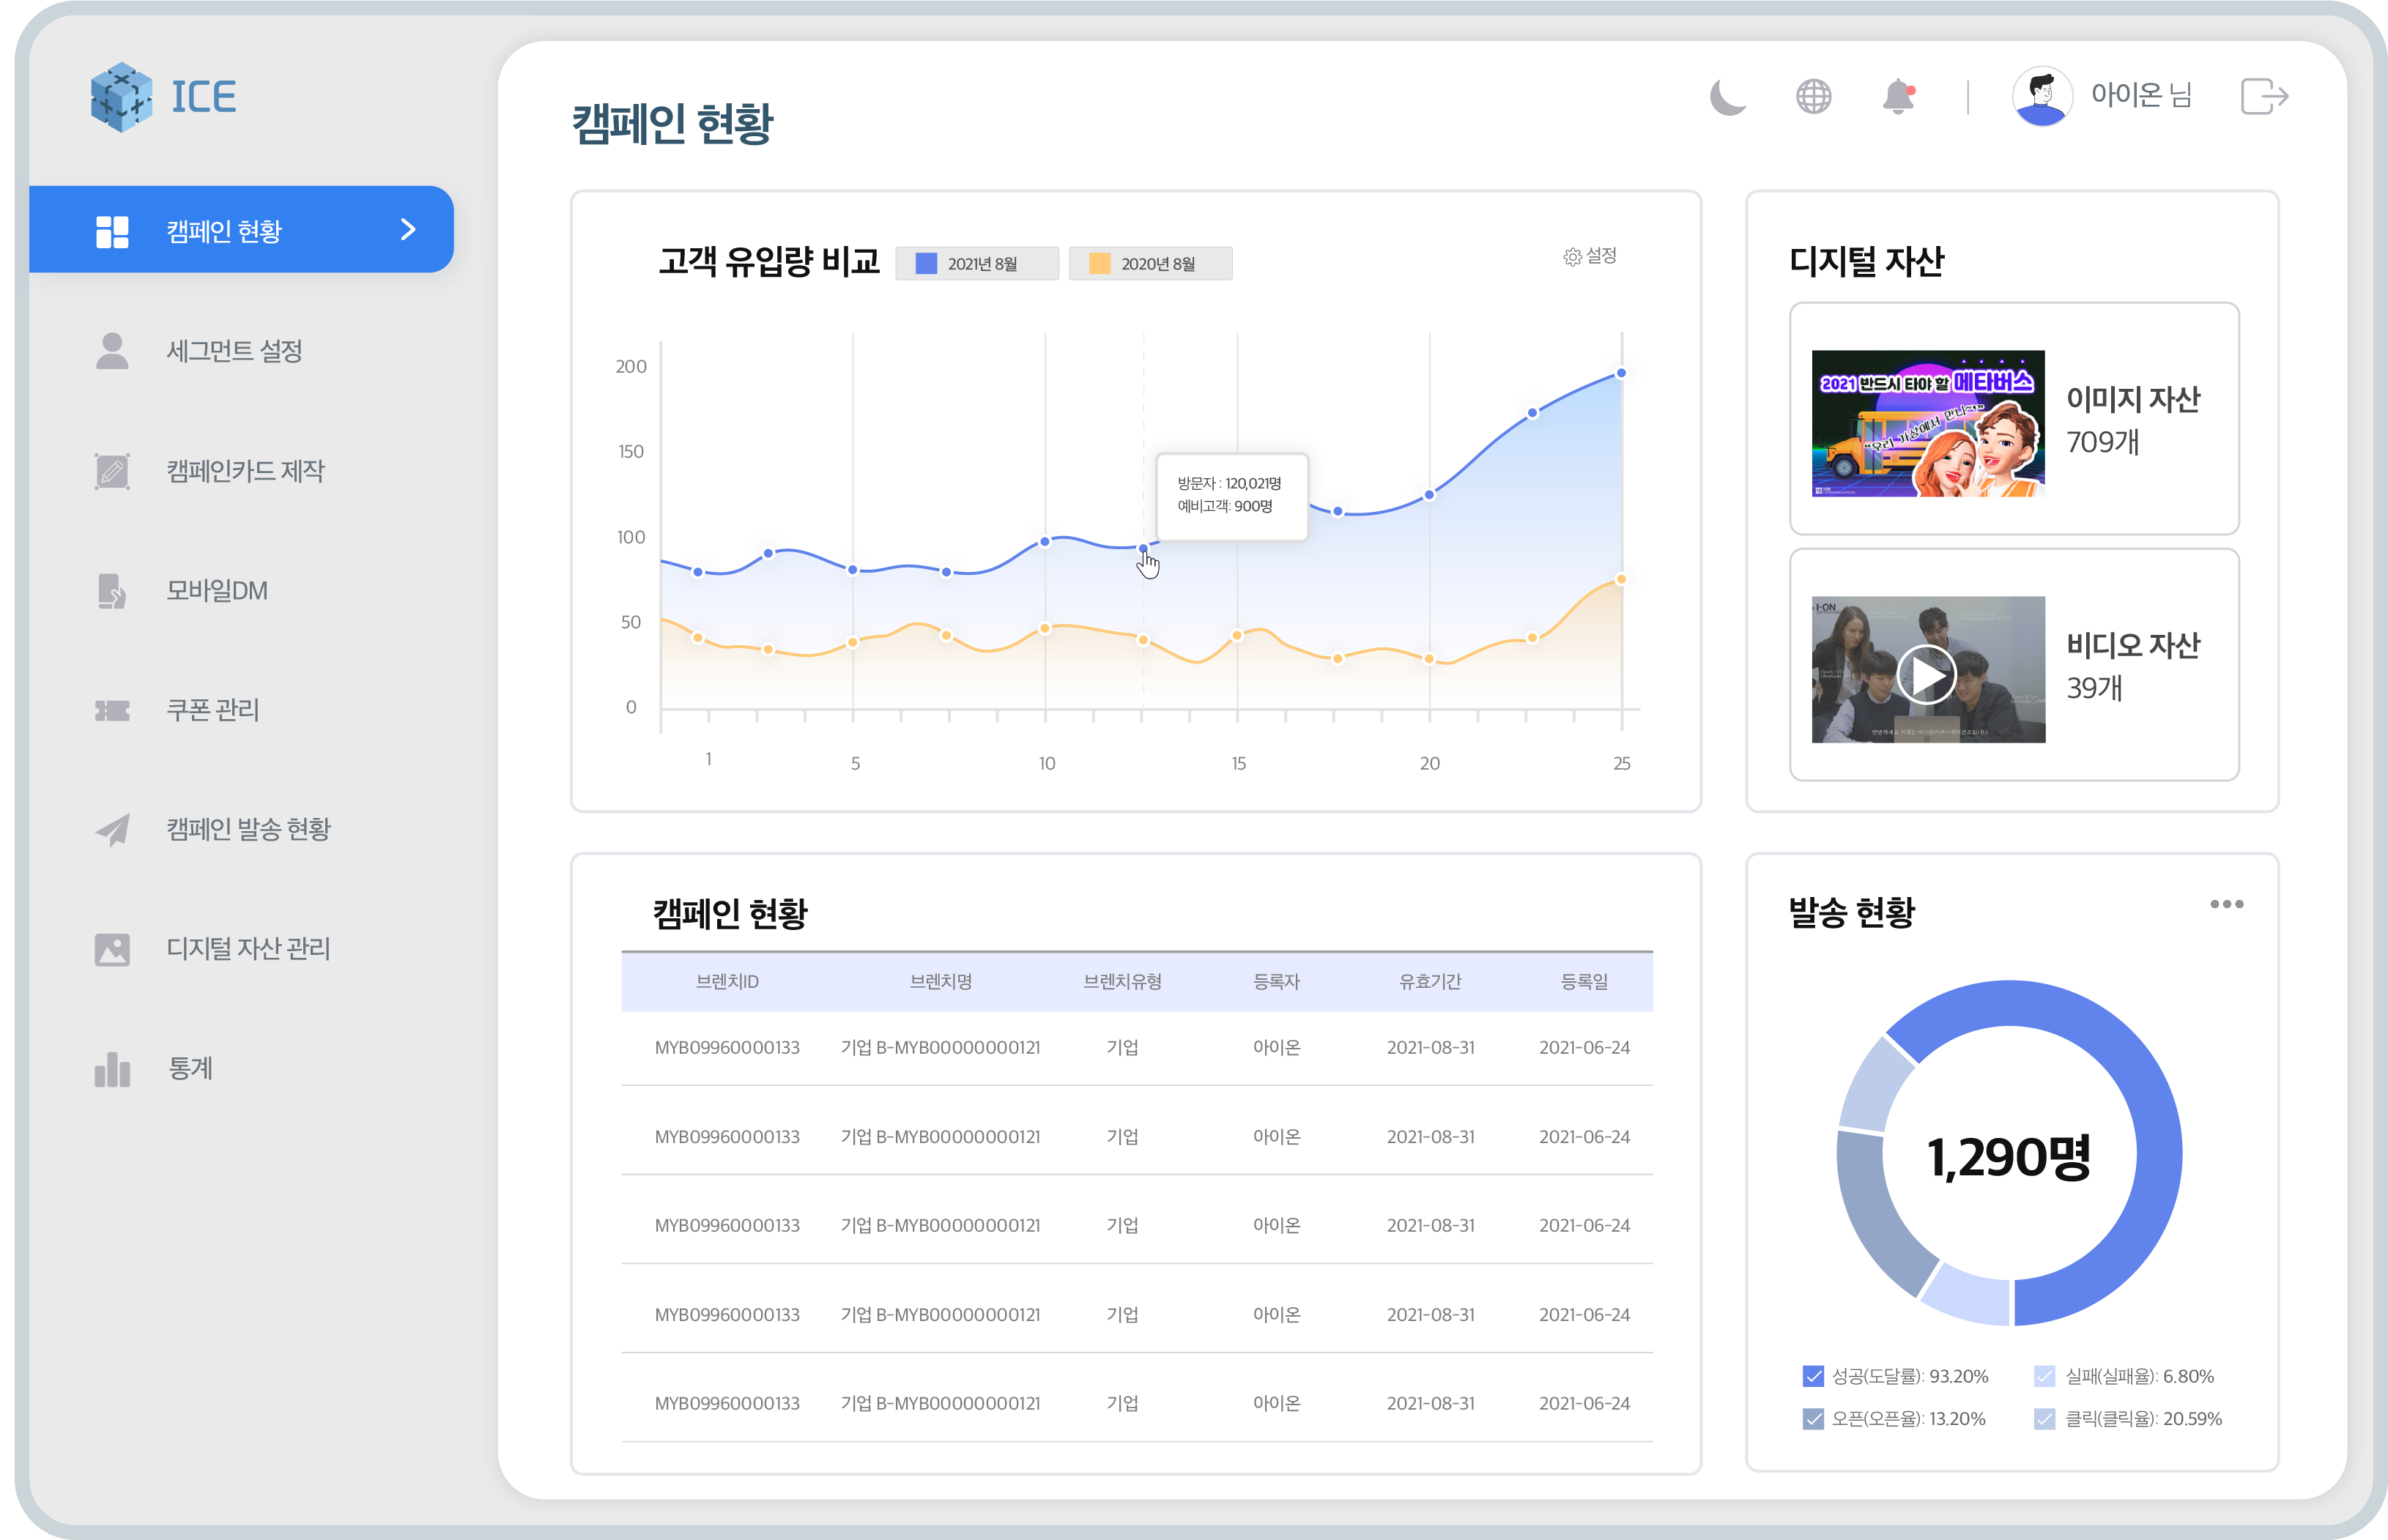This screenshot has width=2388, height=1540.
Task: Open the 메타버스 image asset thumbnail
Action: (1927, 423)
